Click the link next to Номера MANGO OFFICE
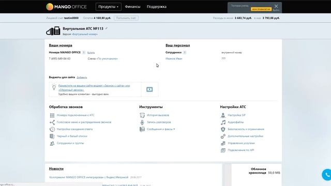 click(x=91, y=53)
